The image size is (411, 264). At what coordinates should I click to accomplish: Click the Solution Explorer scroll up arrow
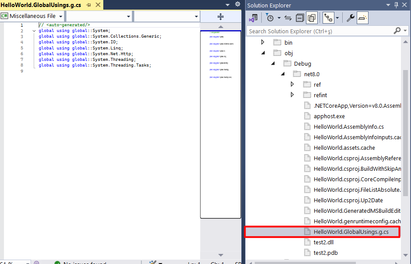[405, 42]
